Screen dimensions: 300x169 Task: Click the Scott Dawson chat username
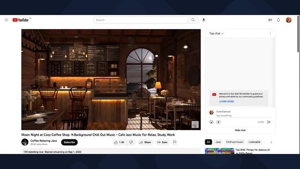click(223, 112)
